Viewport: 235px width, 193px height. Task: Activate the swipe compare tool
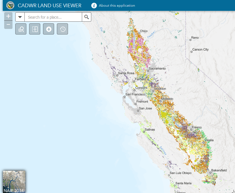coord(35,29)
